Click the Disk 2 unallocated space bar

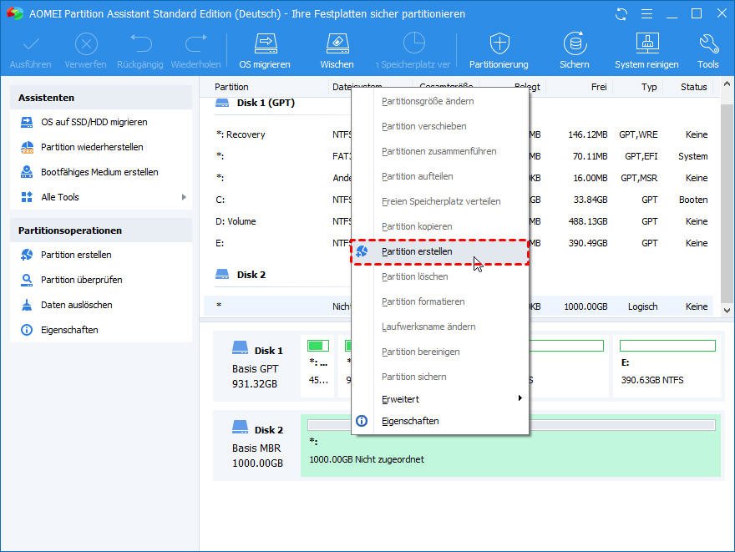(x=511, y=425)
